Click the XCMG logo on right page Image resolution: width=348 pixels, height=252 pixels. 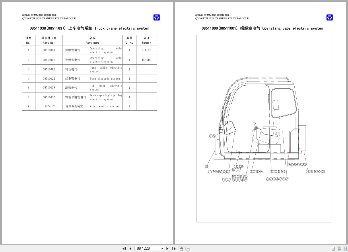pyautogui.click(x=330, y=18)
